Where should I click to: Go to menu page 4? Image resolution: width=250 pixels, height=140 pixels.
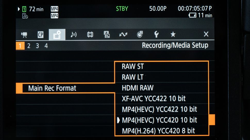46,46
